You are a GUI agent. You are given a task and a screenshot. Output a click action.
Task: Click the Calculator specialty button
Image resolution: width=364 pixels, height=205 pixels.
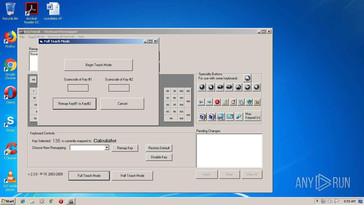pyautogui.click(x=230, y=116)
